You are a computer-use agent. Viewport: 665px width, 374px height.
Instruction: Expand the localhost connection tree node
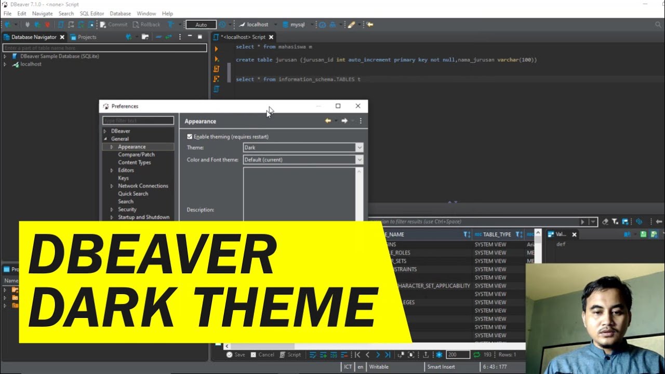coord(5,64)
